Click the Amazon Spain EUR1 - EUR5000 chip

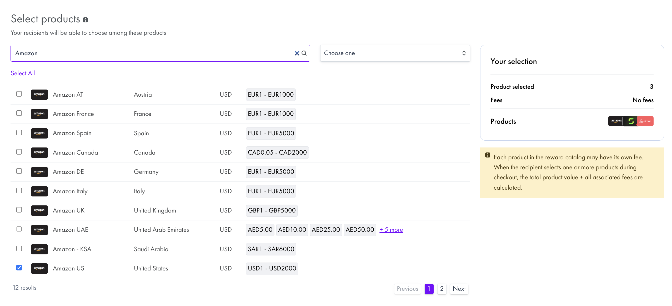pos(271,133)
